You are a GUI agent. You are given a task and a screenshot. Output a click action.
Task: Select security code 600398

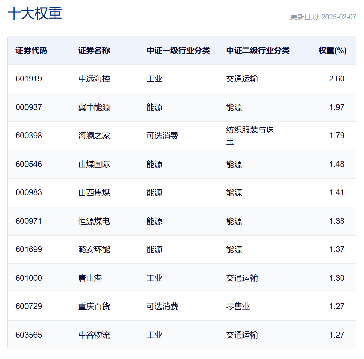pos(29,136)
